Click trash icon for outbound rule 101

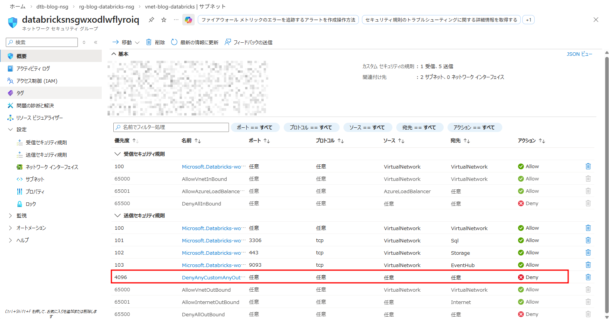pos(588,240)
